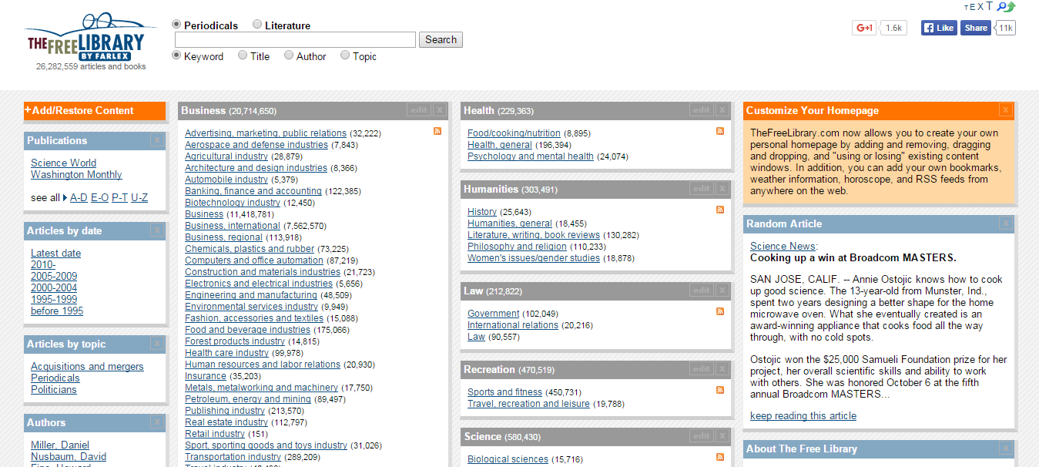This screenshot has width=1039, height=467.
Task: Close the Customize Your Homepage box
Action: point(1005,110)
